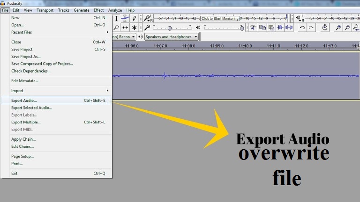
Task: Click the Cut scissors icon
Action: tap(253, 28)
